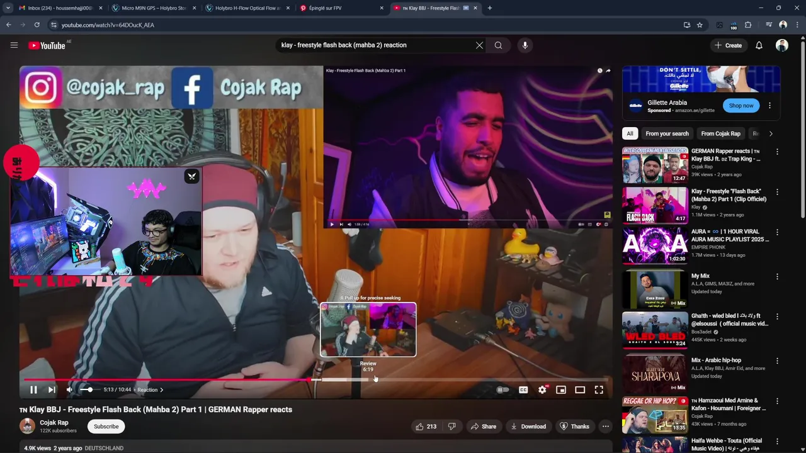Open browser extensions puzzle icon
This screenshot has height=453, width=806.
tap(748, 25)
